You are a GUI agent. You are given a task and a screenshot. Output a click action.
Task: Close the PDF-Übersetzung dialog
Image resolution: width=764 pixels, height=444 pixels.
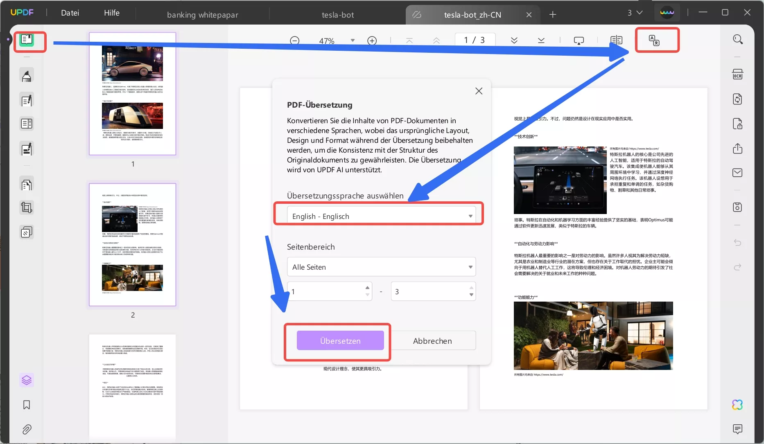pos(479,91)
